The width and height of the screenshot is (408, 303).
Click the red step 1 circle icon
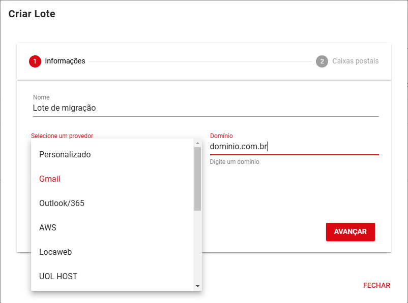[x=35, y=61]
